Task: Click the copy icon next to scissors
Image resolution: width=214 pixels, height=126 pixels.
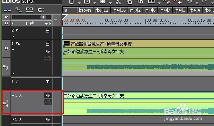Action: (x=129, y=2)
